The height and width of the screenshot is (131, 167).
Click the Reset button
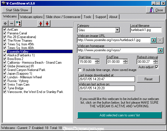click(x=148, y=79)
